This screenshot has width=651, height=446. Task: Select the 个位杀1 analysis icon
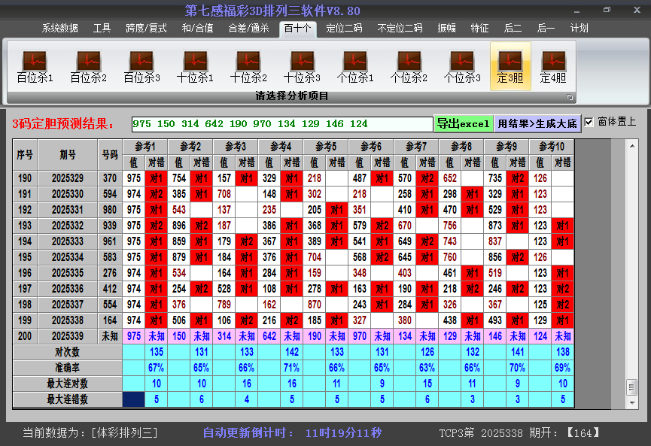coord(355,64)
